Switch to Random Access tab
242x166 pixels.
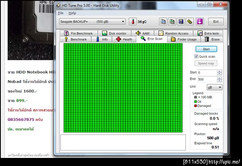point(173,33)
